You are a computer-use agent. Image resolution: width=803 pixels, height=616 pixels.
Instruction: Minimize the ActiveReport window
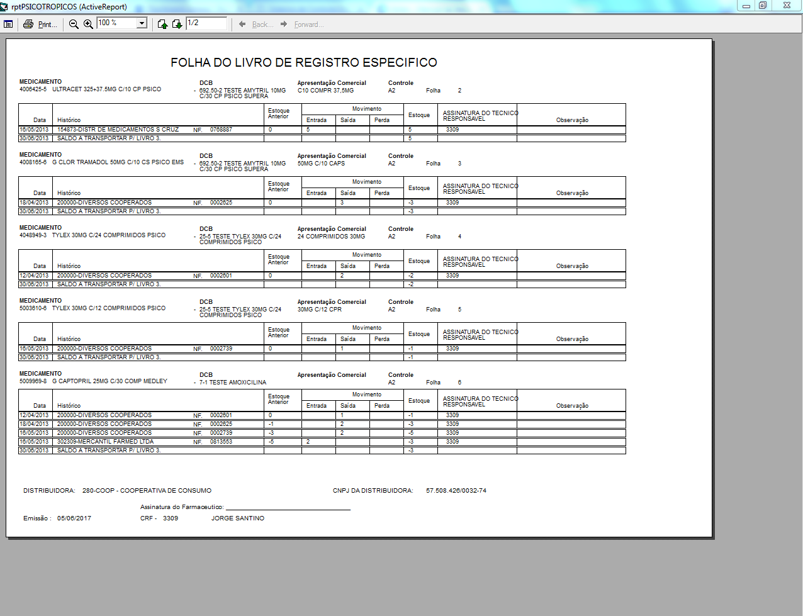[746, 6]
